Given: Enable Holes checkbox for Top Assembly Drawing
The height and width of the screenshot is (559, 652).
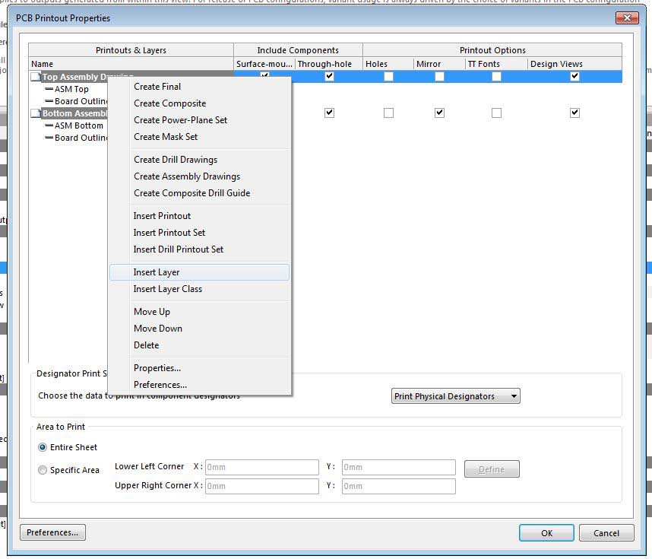Looking at the screenshot, I should 388,77.
